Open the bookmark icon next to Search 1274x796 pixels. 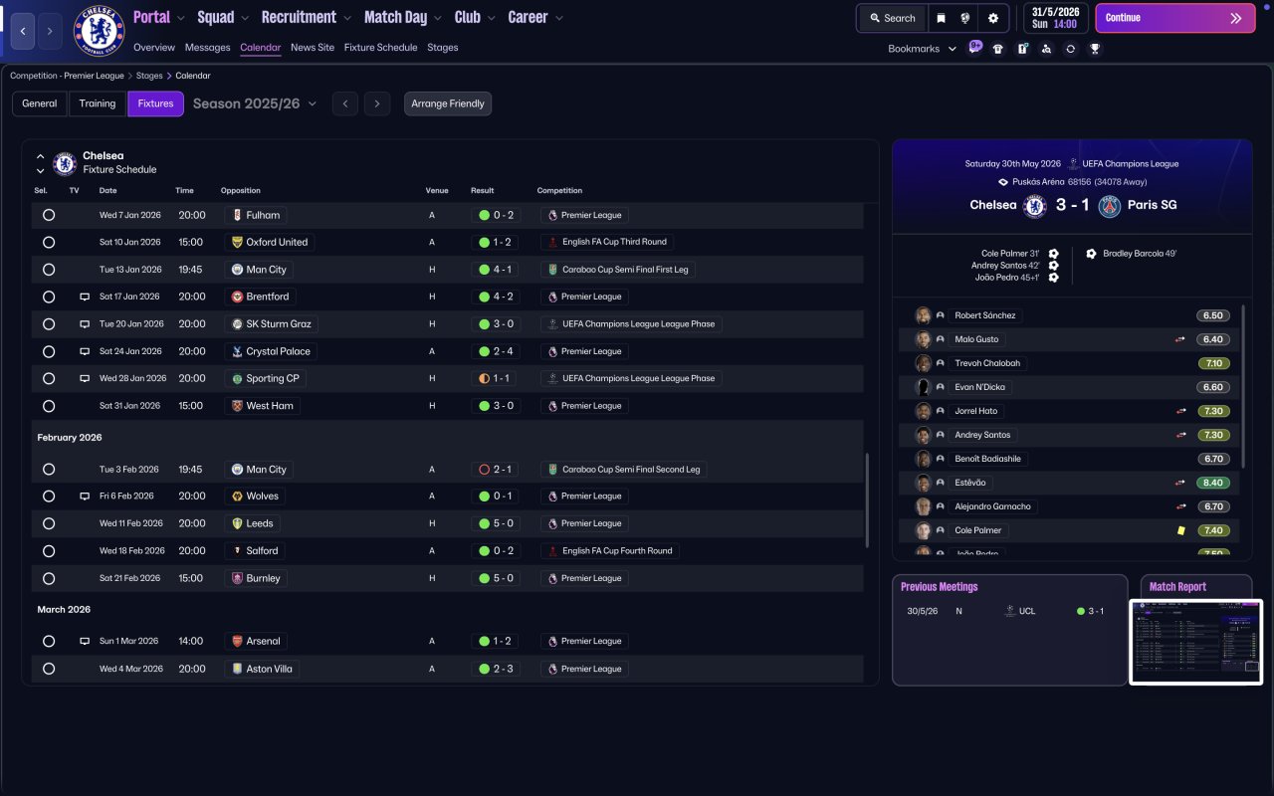[x=941, y=18]
